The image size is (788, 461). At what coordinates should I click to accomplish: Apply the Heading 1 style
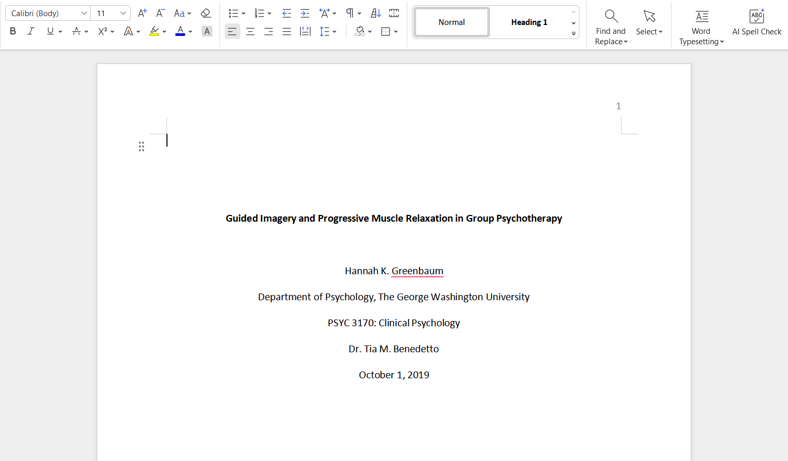click(529, 22)
